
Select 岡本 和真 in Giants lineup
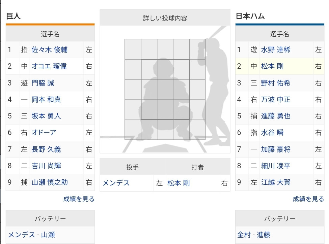(x=46, y=99)
